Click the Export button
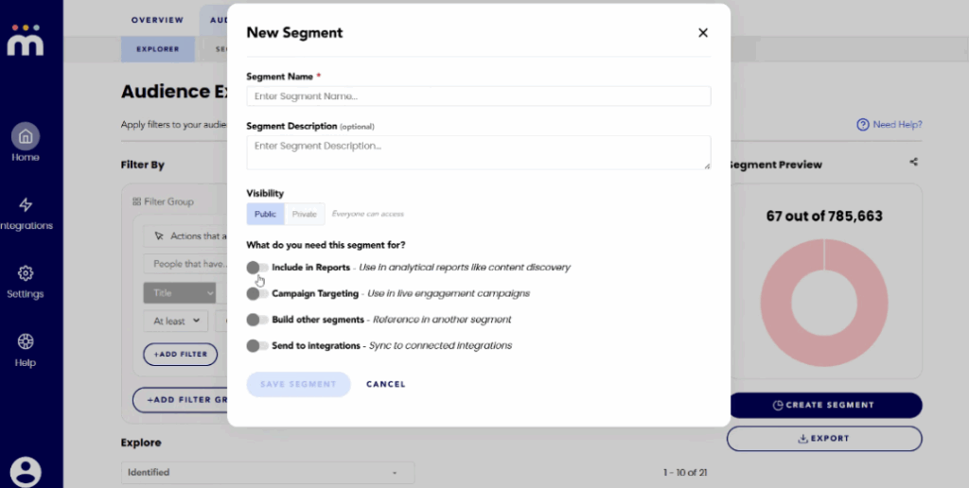 pos(823,439)
